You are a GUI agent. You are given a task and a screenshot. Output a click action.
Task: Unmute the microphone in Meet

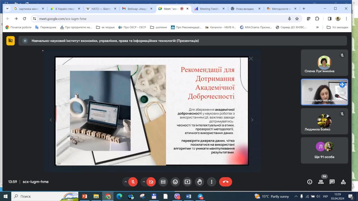click(133, 182)
